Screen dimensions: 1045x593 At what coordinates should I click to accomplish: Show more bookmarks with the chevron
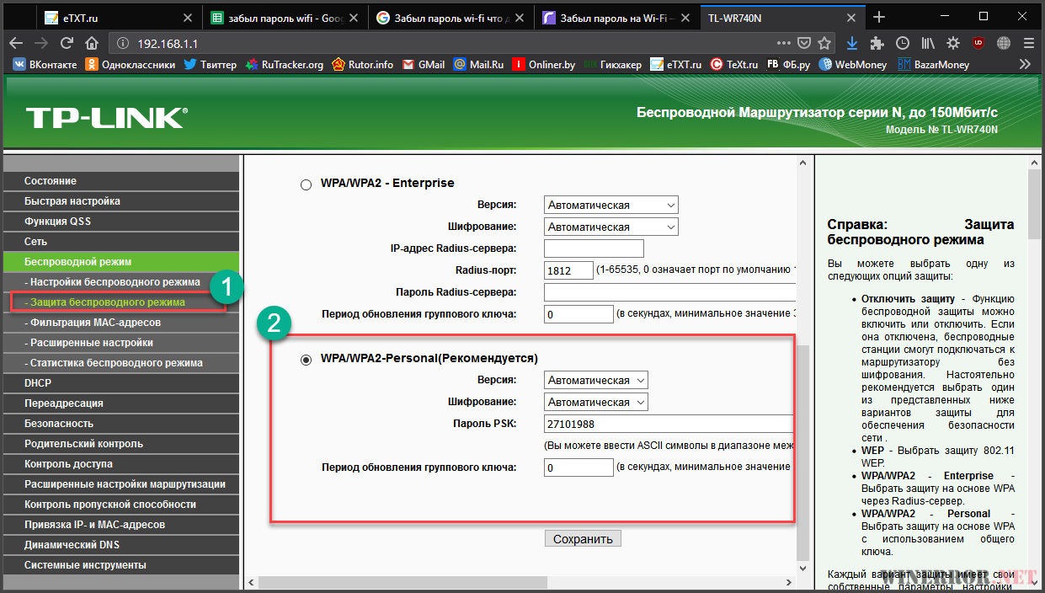(1025, 64)
